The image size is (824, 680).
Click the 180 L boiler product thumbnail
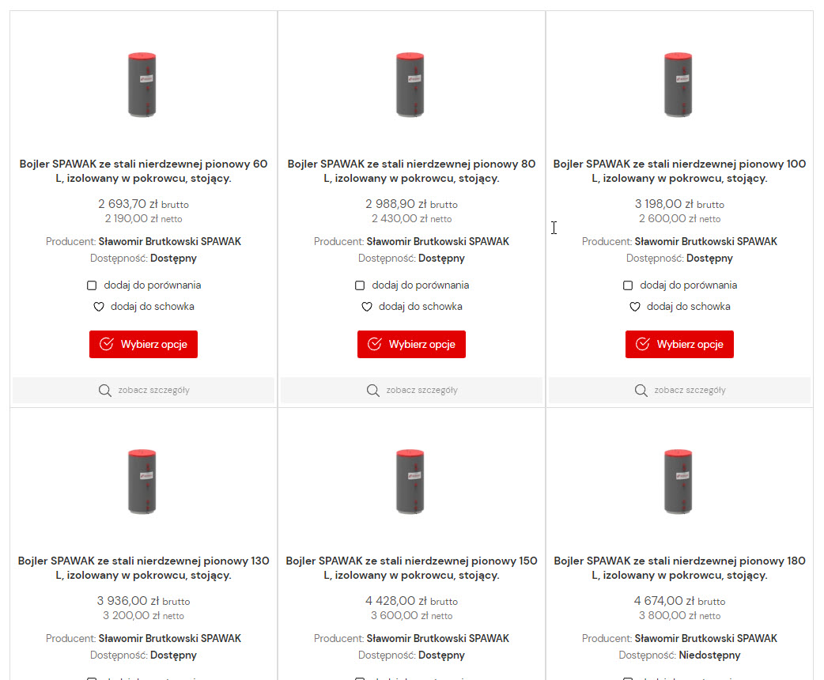pyautogui.click(x=679, y=481)
